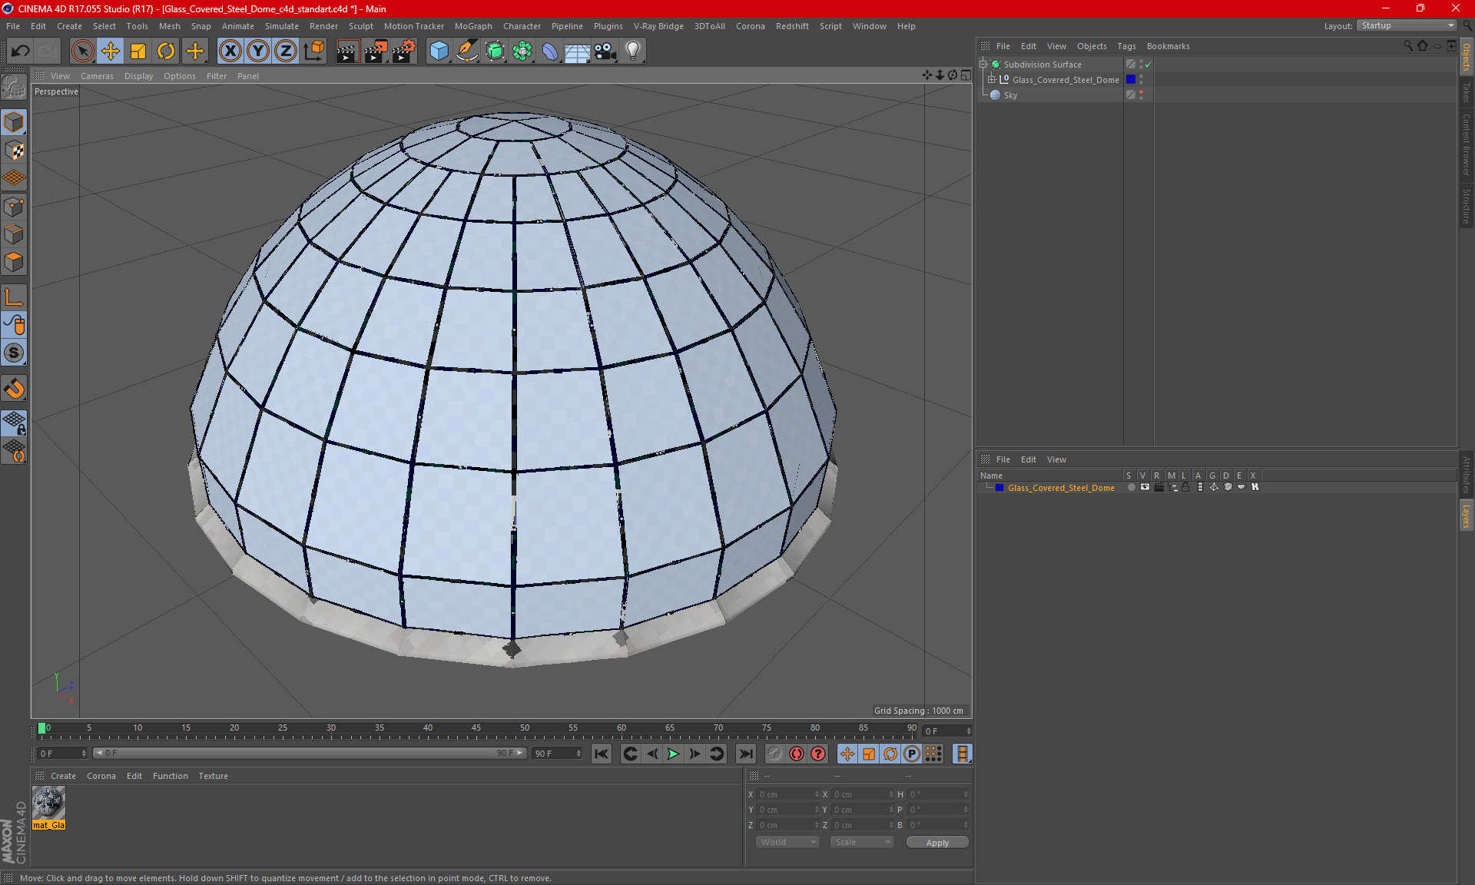This screenshot has width=1475, height=885.
Task: Switch to Polygons mode
Action: 14,262
